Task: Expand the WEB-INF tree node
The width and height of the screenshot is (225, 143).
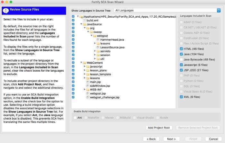Action: [85, 89]
